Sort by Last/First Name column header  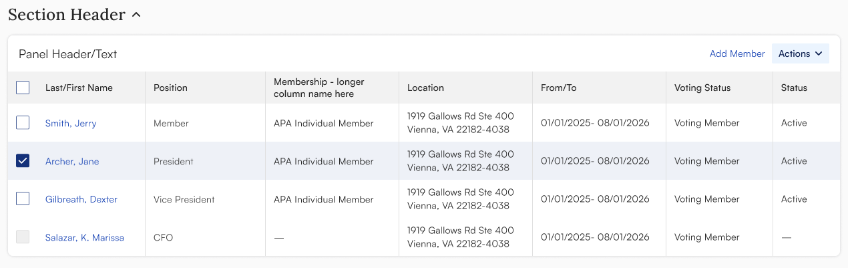[x=79, y=88]
